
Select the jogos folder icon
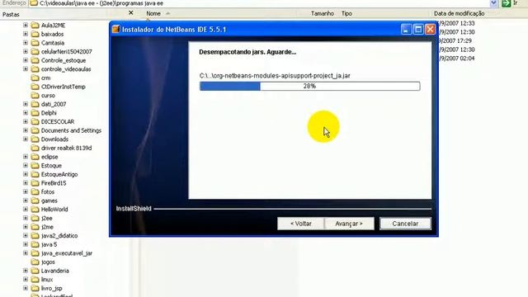[35, 262]
